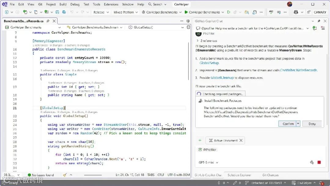Remove the Active Document context chip
Image resolution: width=330 pixels, height=186 pixels.
click(241, 140)
